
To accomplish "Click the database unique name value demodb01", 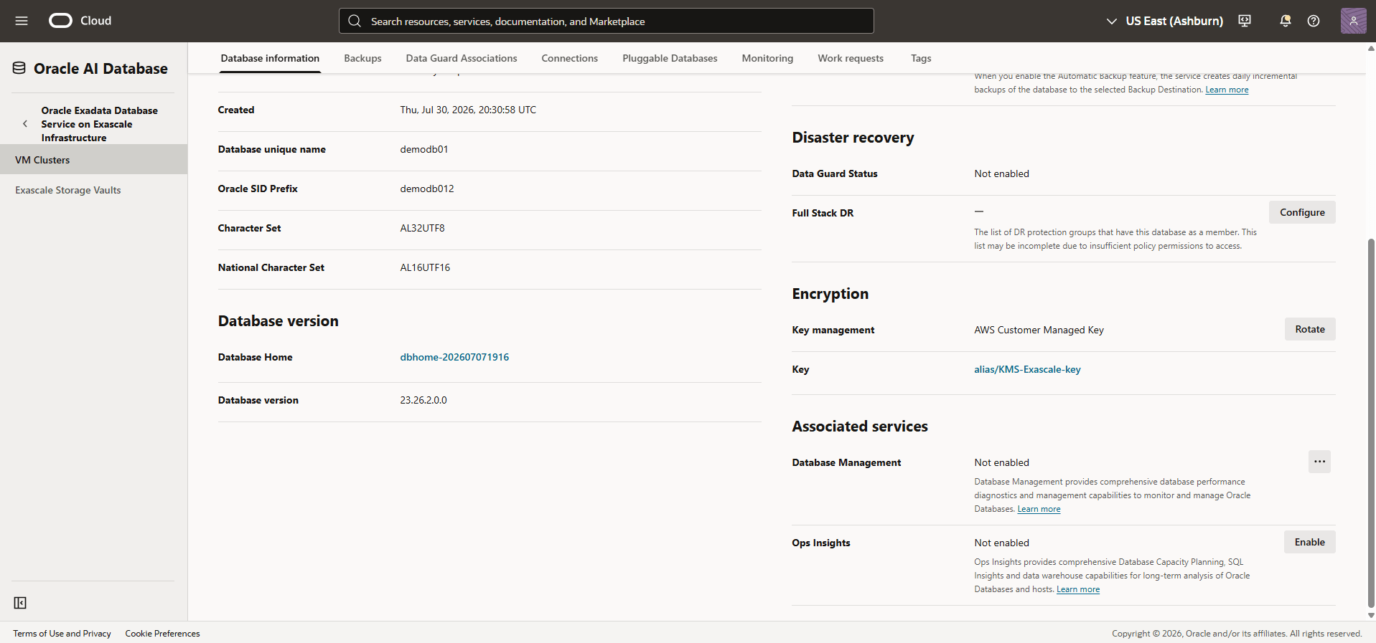I will tap(423, 149).
